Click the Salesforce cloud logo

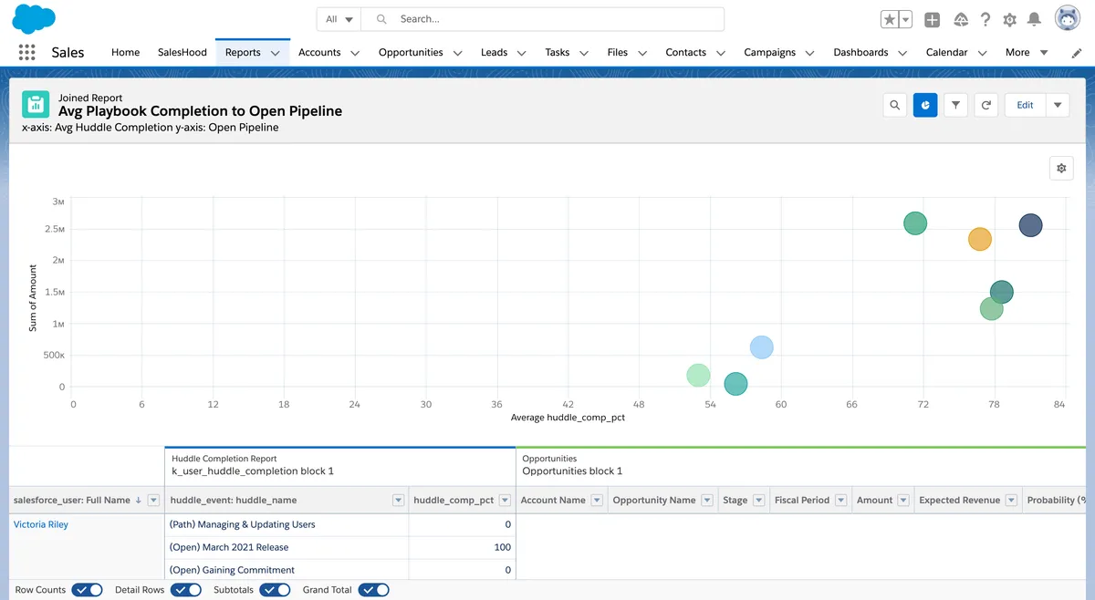tap(35, 18)
